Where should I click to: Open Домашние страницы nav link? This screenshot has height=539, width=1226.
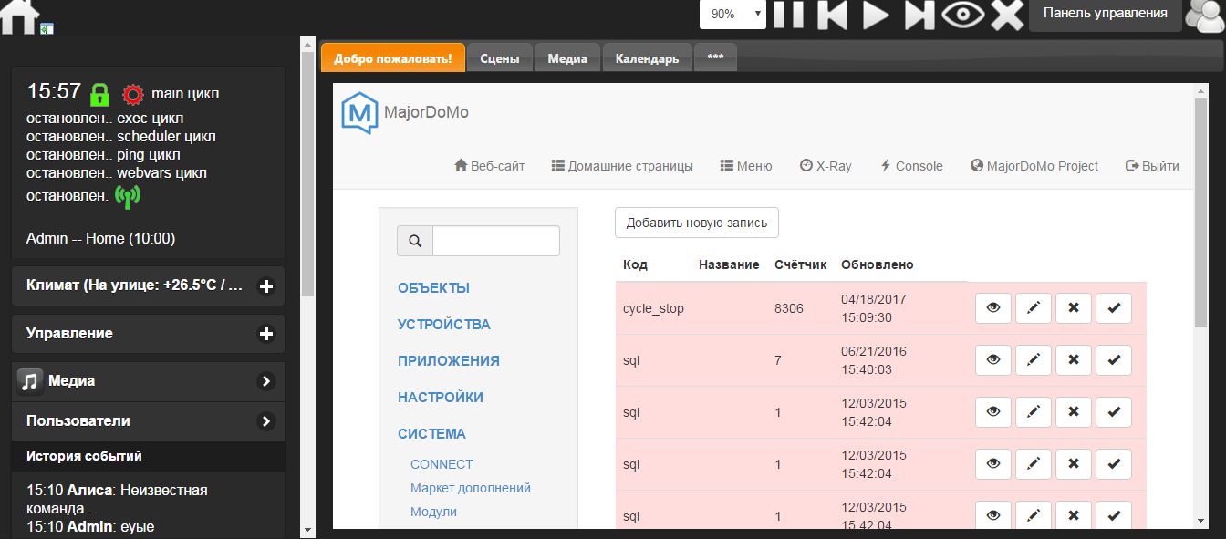pyautogui.click(x=622, y=166)
